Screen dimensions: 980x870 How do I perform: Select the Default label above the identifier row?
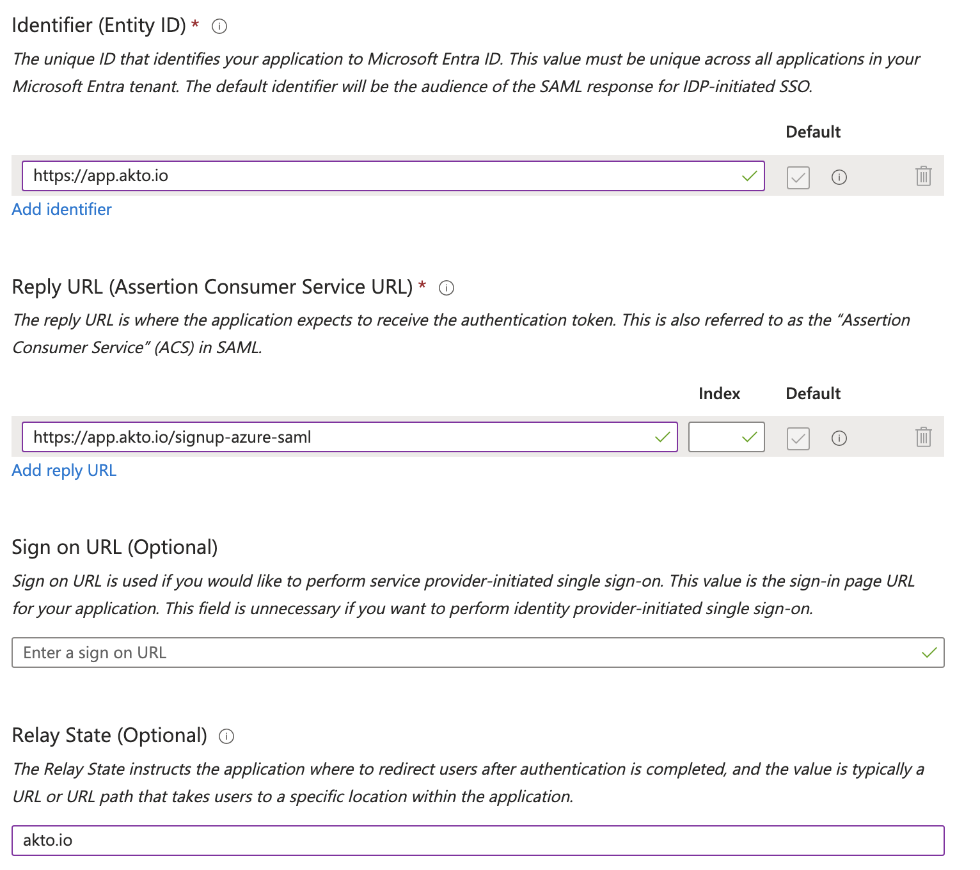point(813,132)
